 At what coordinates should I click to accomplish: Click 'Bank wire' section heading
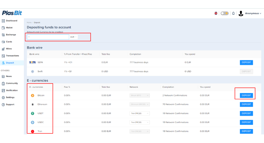pos(35,48)
